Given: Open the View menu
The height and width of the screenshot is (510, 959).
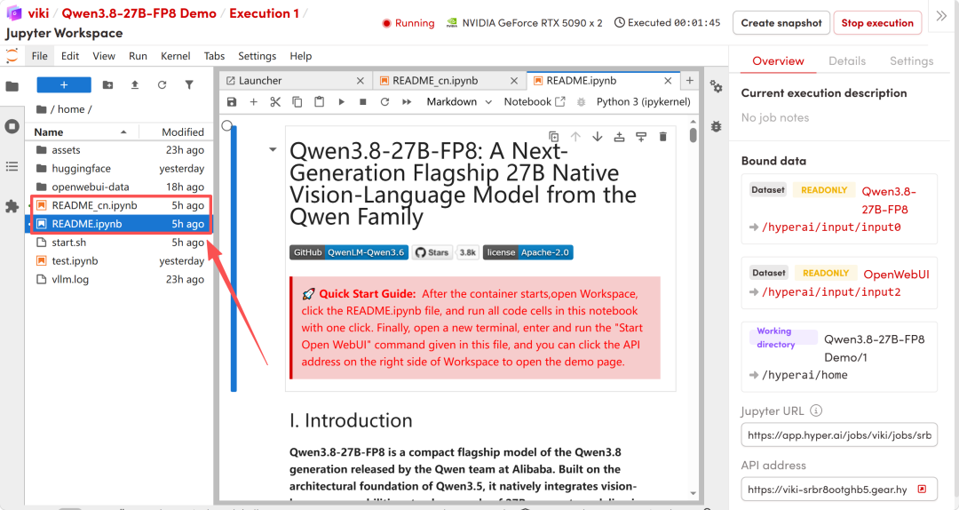Looking at the screenshot, I should tap(104, 56).
